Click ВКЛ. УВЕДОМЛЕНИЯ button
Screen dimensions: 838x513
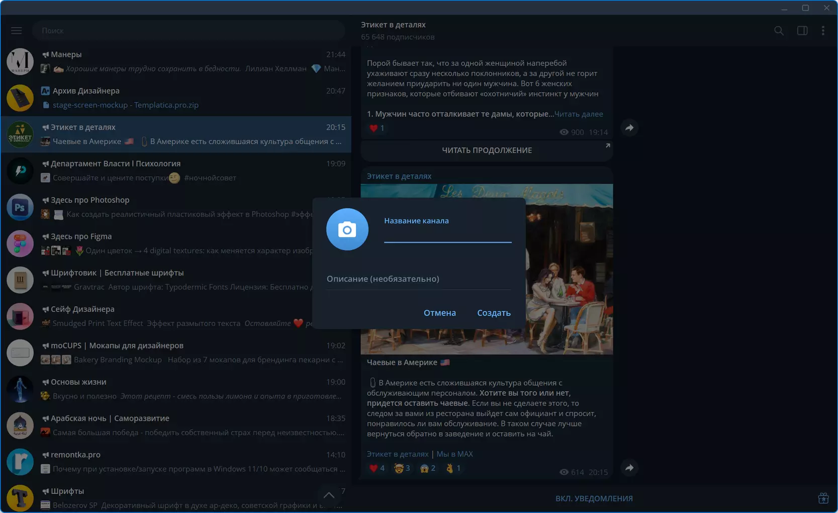(594, 498)
